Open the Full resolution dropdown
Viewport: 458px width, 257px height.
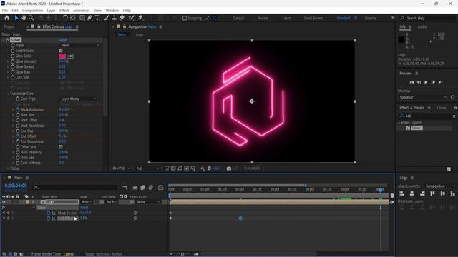[148, 168]
